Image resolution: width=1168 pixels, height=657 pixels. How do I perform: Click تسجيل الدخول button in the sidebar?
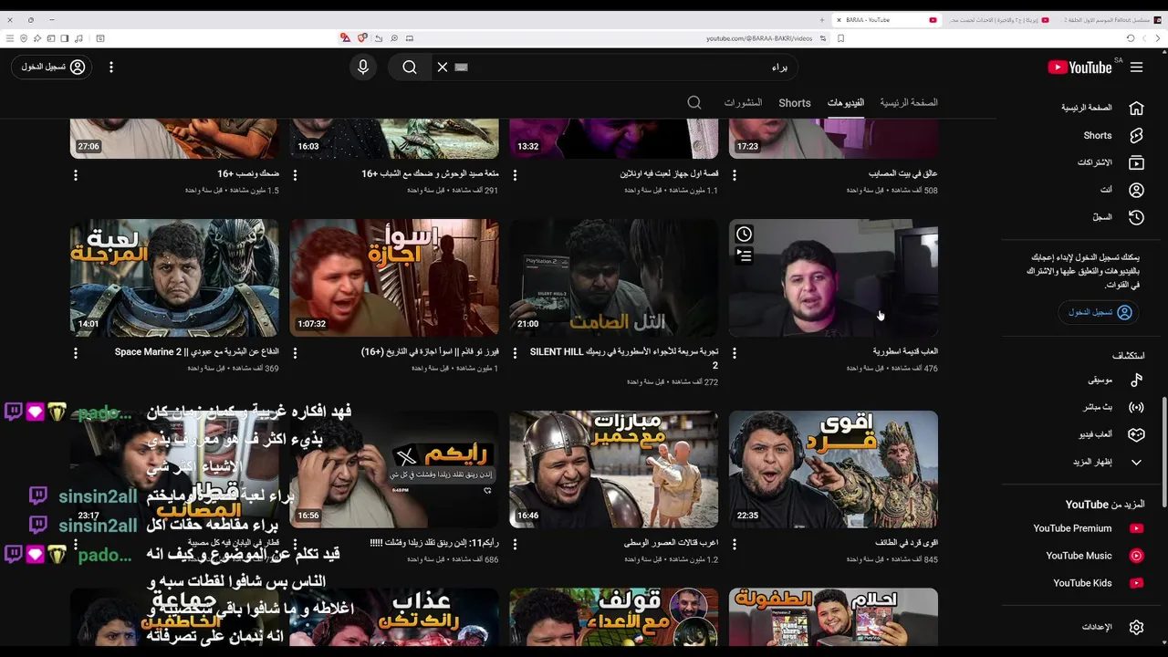point(1100,312)
